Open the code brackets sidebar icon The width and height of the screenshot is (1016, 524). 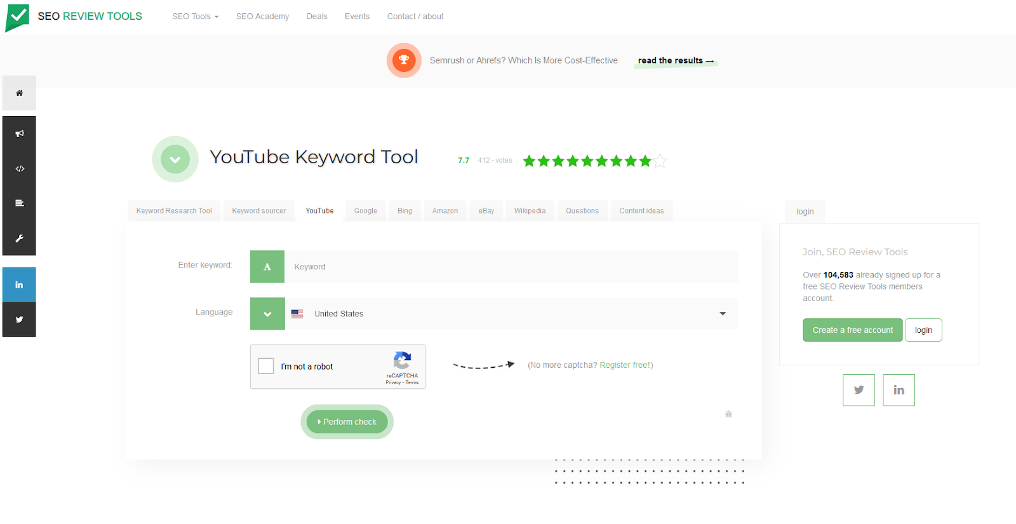[x=19, y=168]
